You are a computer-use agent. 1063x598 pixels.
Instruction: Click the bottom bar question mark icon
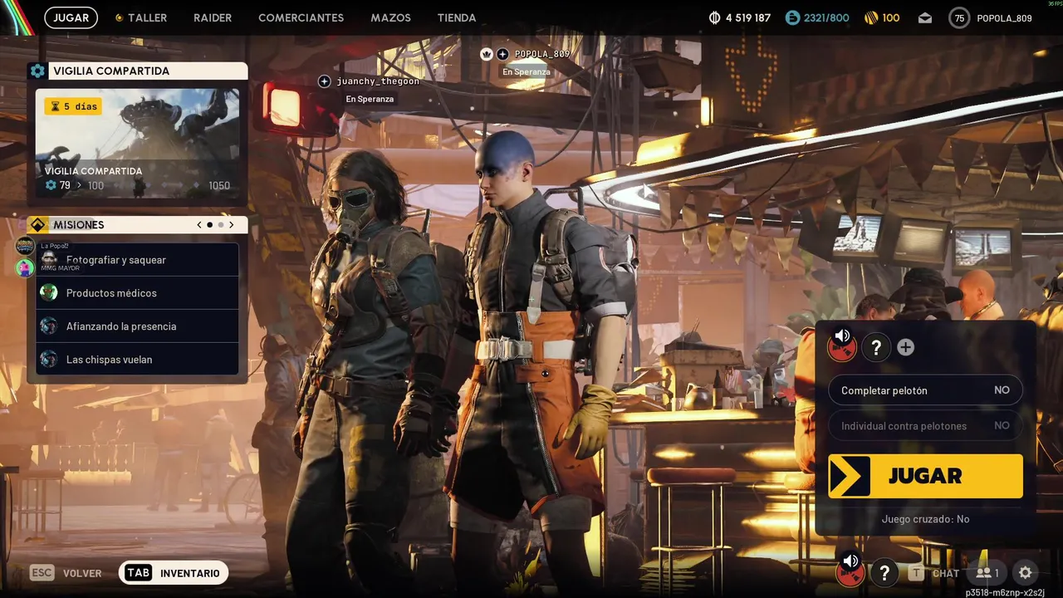884,573
